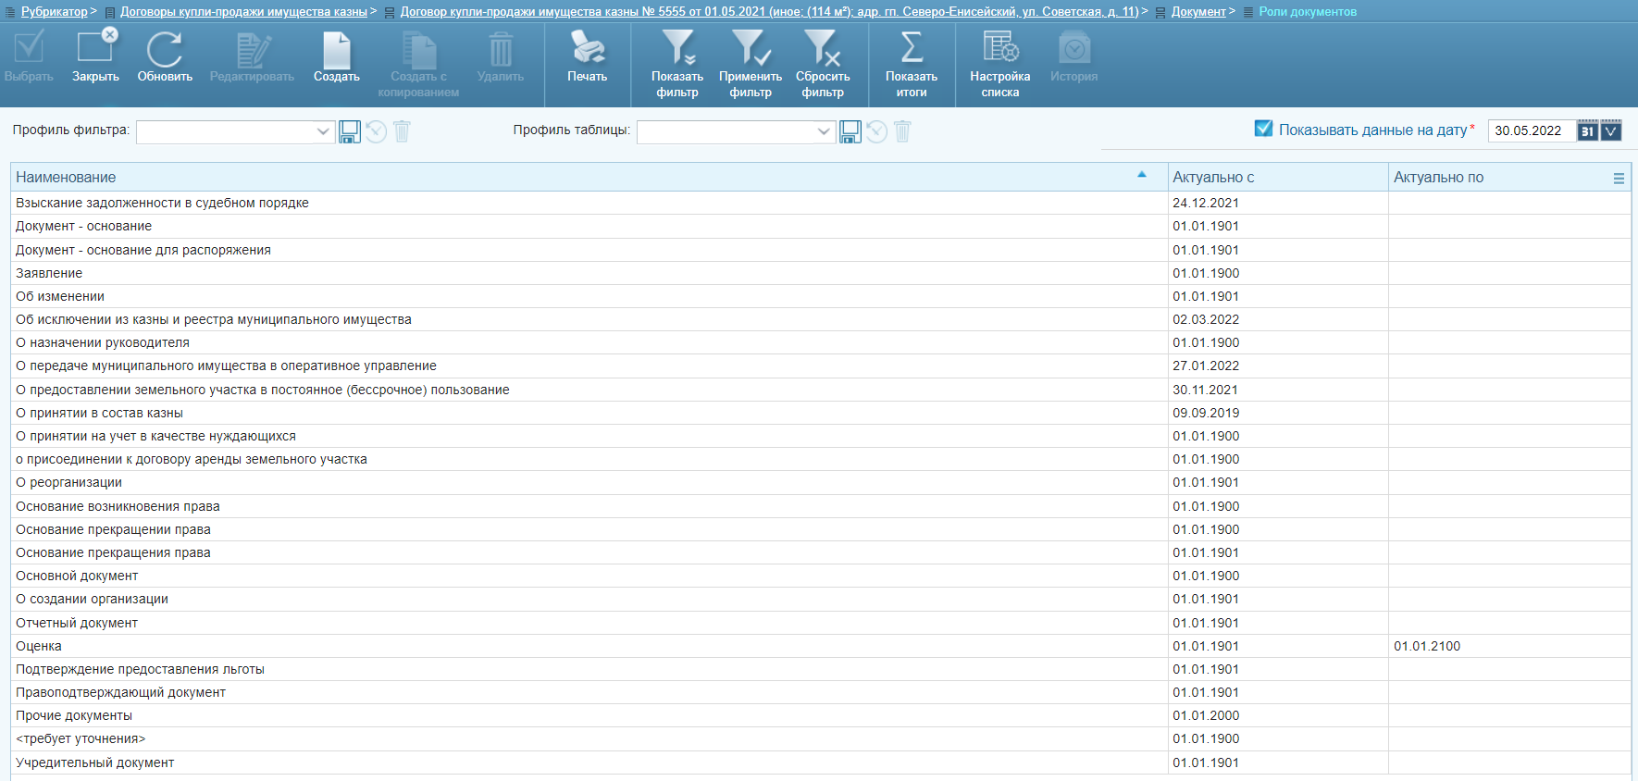The height and width of the screenshot is (781, 1638).
Task: Toggle Показывать данные на дату checkbox
Action: [1263, 129]
